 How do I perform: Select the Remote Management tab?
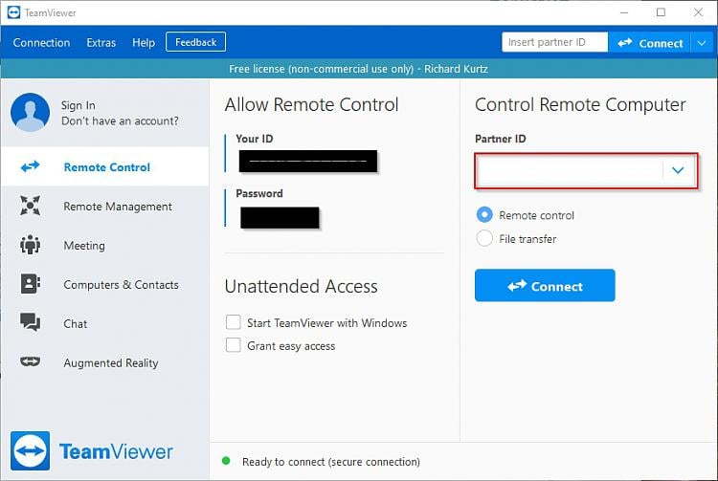(x=105, y=207)
